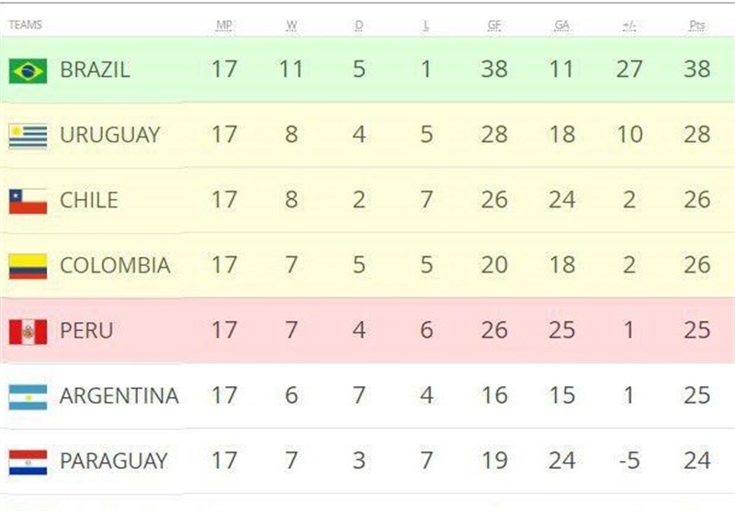Click the Uruguay flag icon
Image resolution: width=735 pixels, height=511 pixels.
click(x=28, y=136)
